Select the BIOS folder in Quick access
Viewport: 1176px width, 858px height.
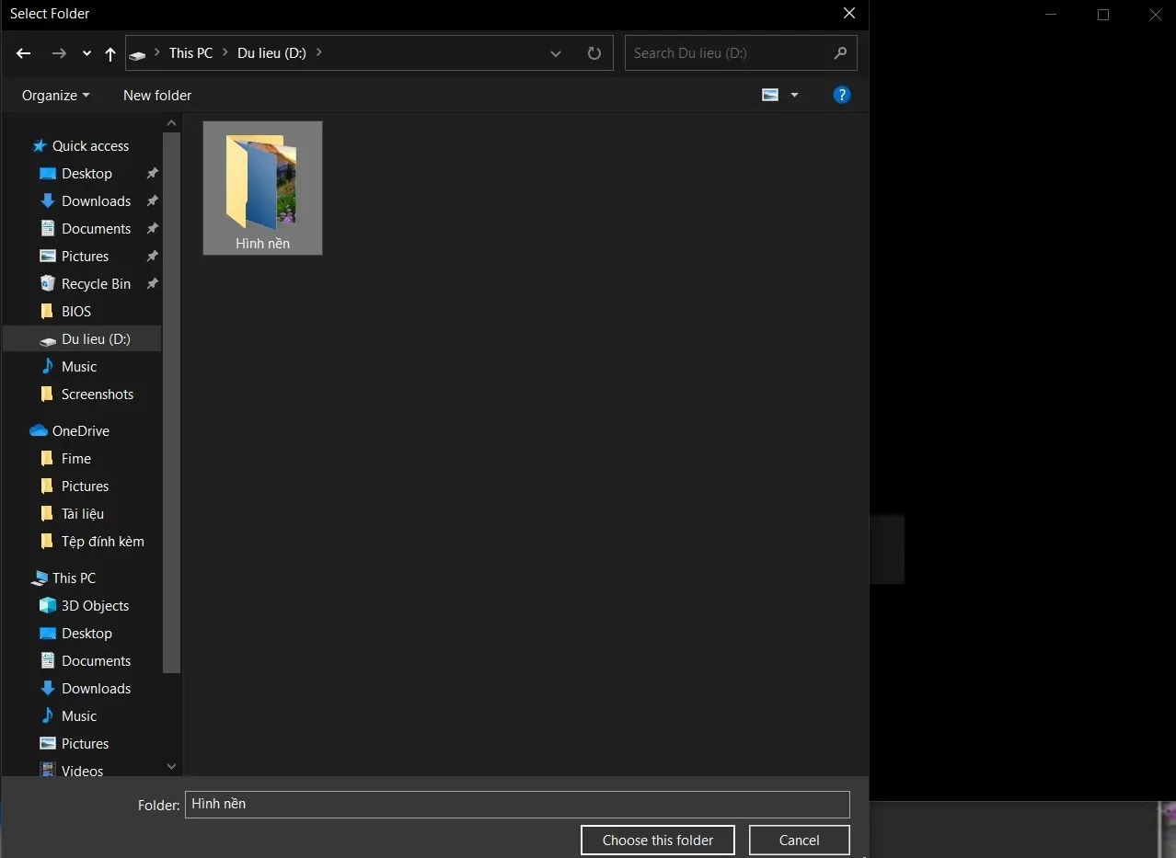[75, 311]
